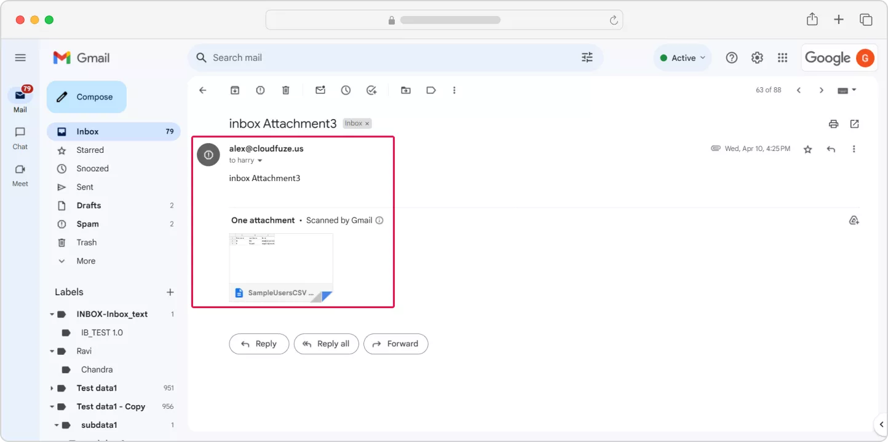The width and height of the screenshot is (888, 442).
Task: Archive this email
Action: (x=235, y=90)
